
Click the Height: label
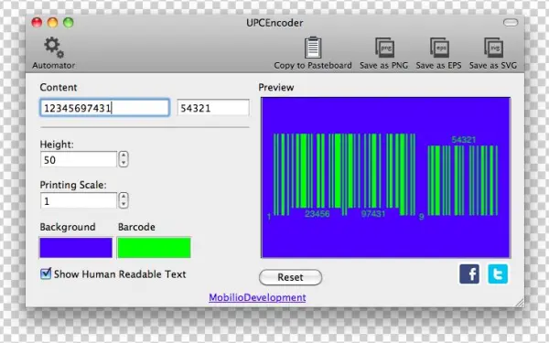point(57,145)
